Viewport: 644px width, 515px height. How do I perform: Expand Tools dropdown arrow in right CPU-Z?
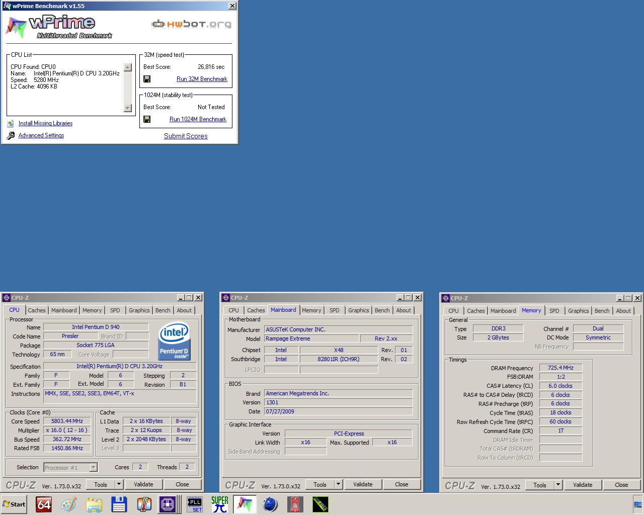click(x=558, y=485)
